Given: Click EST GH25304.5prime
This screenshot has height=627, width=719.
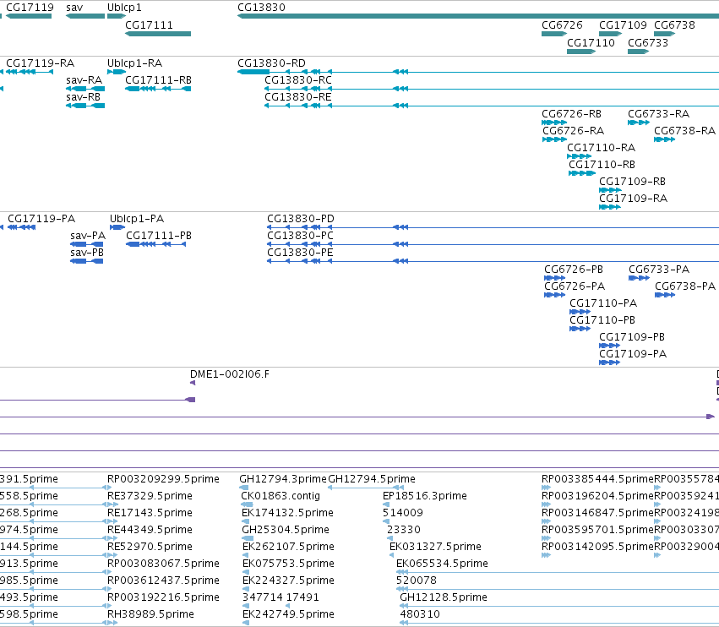Looking at the screenshot, I should (x=286, y=530).
